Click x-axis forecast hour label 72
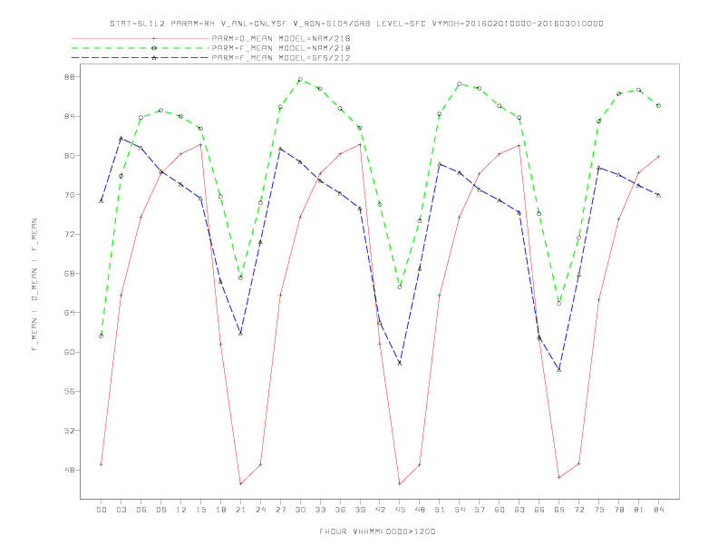This screenshot has width=718, height=555. tap(579, 510)
